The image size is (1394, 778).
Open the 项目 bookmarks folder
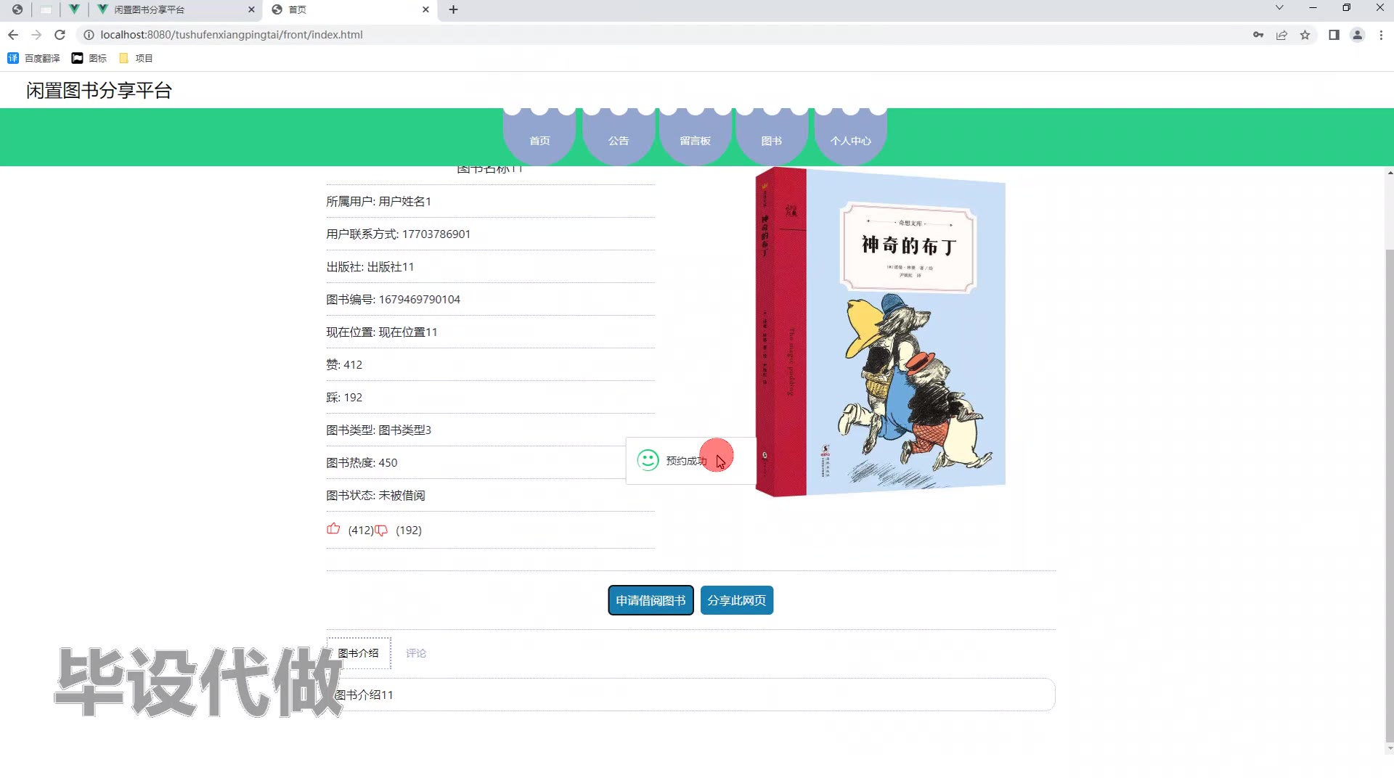point(136,58)
